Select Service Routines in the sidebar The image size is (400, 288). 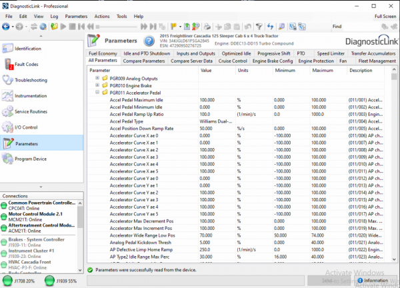(x=31, y=111)
